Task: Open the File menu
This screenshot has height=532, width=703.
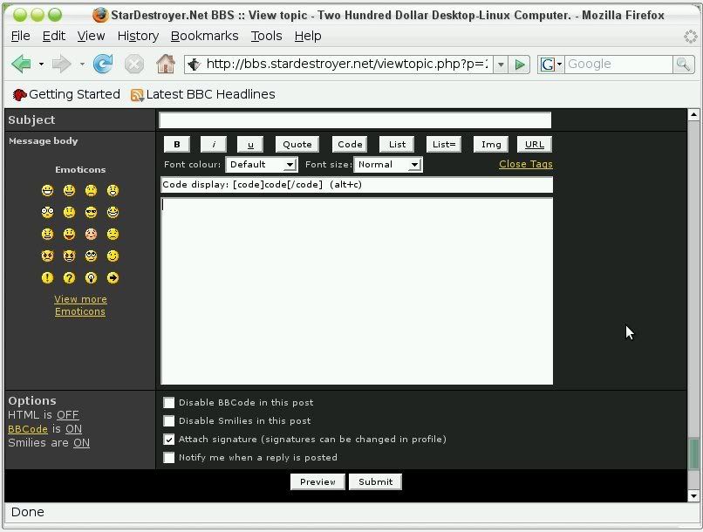Action: point(21,36)
